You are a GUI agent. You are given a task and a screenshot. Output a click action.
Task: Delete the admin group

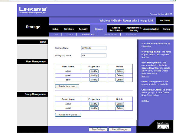(x=120, y=104)
